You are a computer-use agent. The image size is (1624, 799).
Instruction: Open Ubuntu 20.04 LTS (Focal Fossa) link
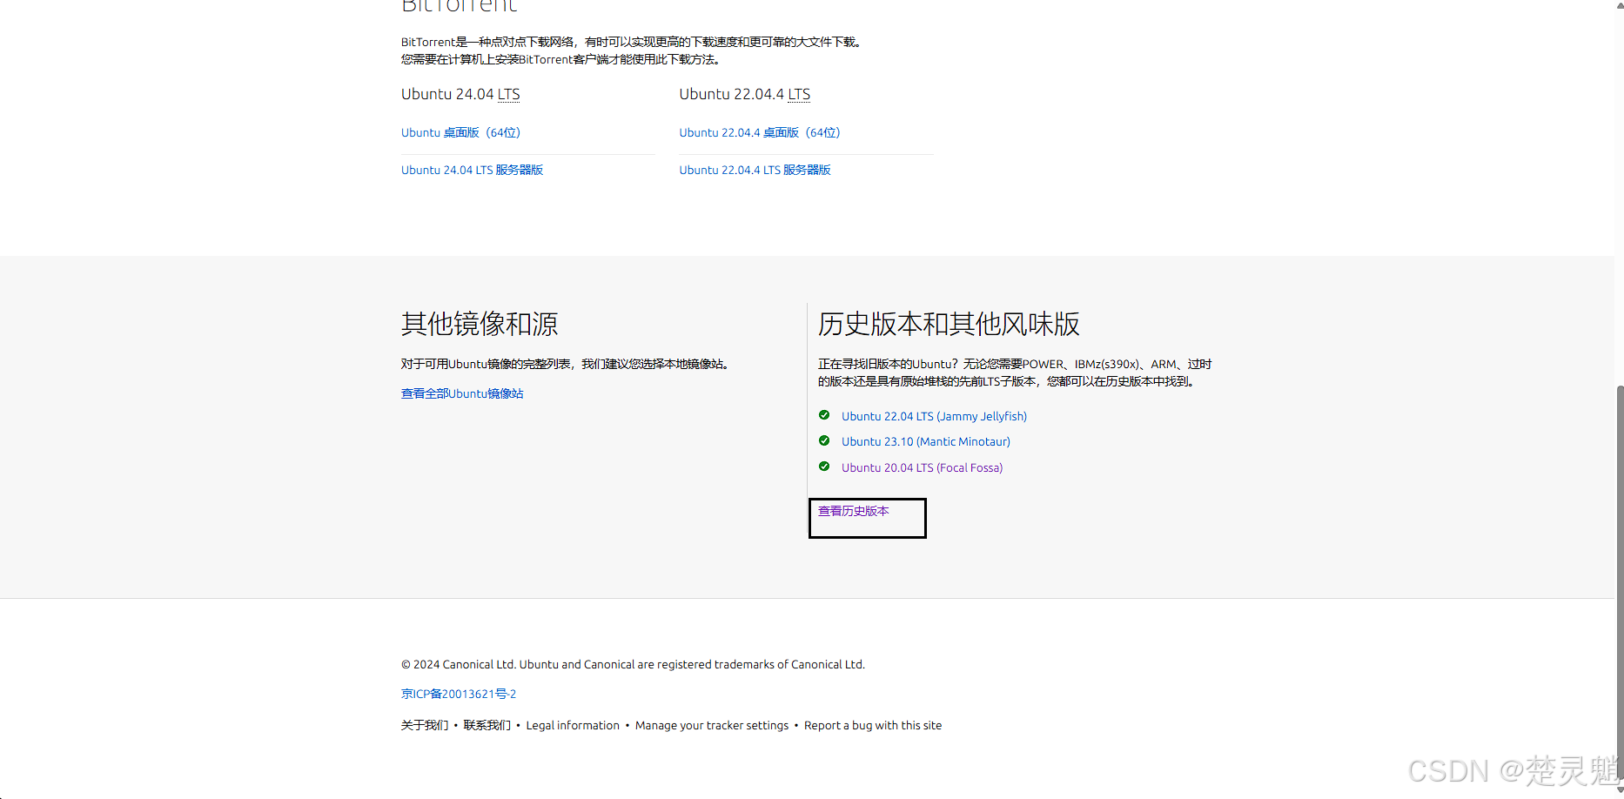pos(922,467)
